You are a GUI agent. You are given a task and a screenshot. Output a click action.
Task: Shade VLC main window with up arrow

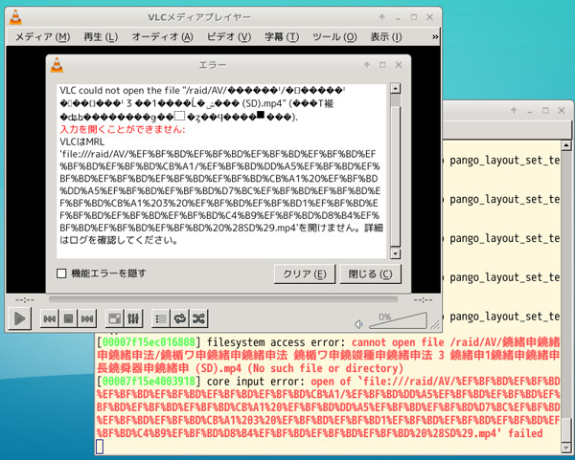point(381,17)
